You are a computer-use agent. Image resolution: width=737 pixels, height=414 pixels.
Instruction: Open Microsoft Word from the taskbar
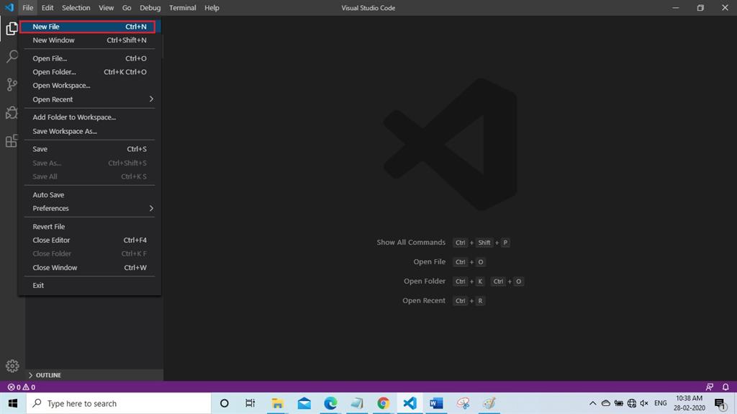436,403
